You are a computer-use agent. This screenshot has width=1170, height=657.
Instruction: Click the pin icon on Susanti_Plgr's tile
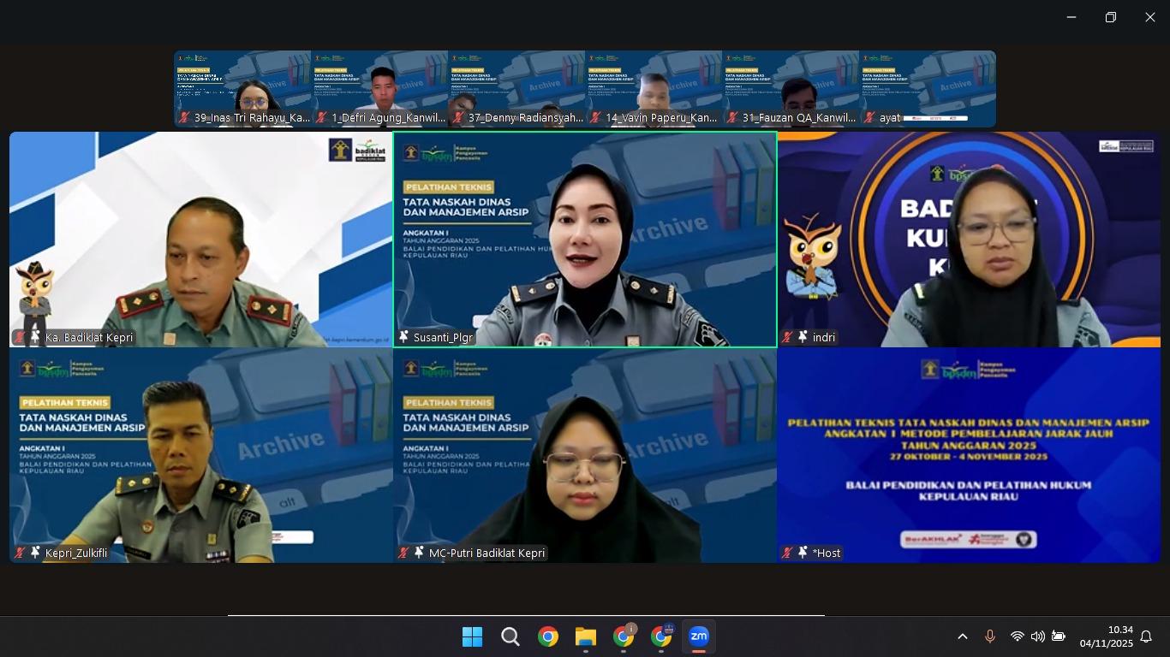[x=403, y=337]
